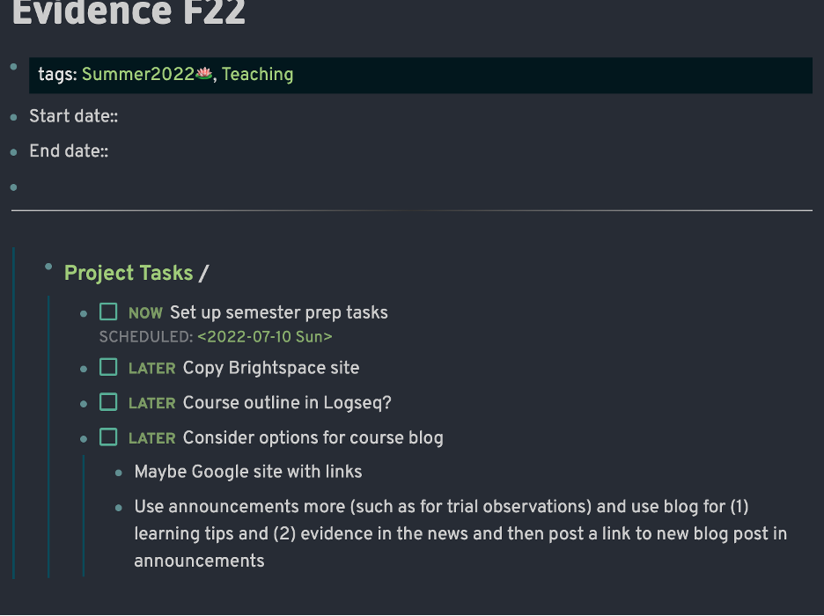Click the bullet beside "Start date::"
824x616 pixels.
point(13,117)
